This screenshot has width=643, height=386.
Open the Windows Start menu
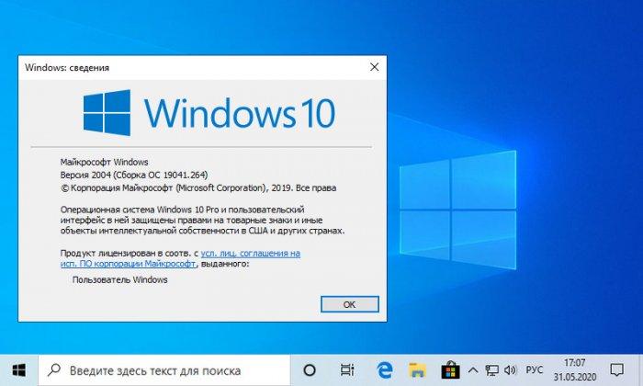[x=19, y=370]
